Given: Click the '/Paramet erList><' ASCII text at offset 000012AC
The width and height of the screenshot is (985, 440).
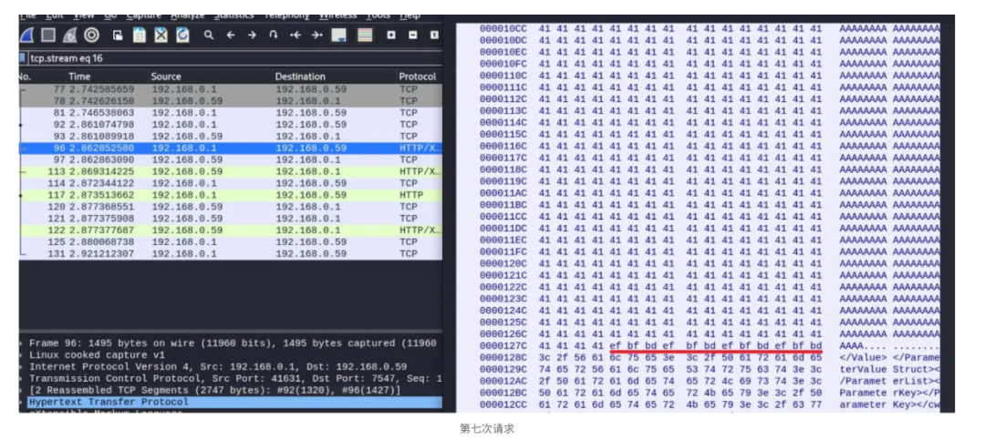Looking at the screenshot, I should click(x=889, y=382).
